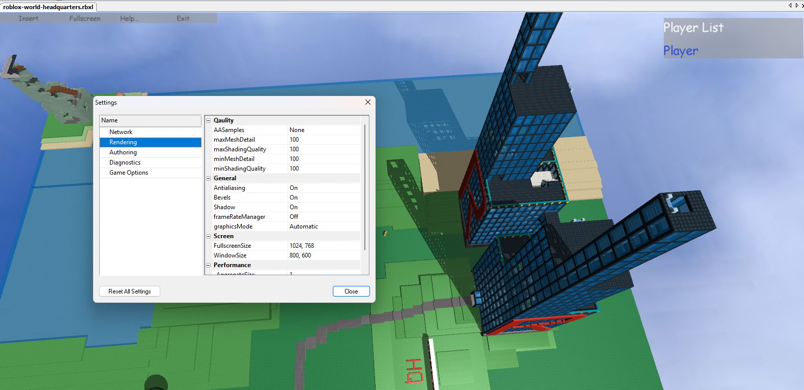Select the Shadow property name
This screenshot has height=390, width=804.
224,207
